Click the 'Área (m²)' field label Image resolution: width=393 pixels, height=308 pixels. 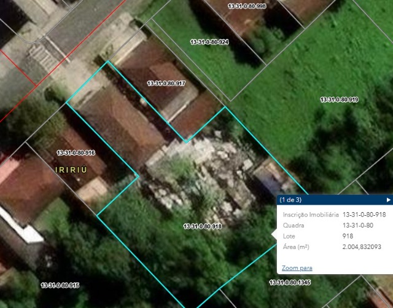[x=296, y=247]
